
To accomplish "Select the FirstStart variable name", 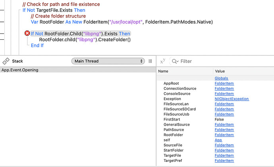I will tap(172, 119).
